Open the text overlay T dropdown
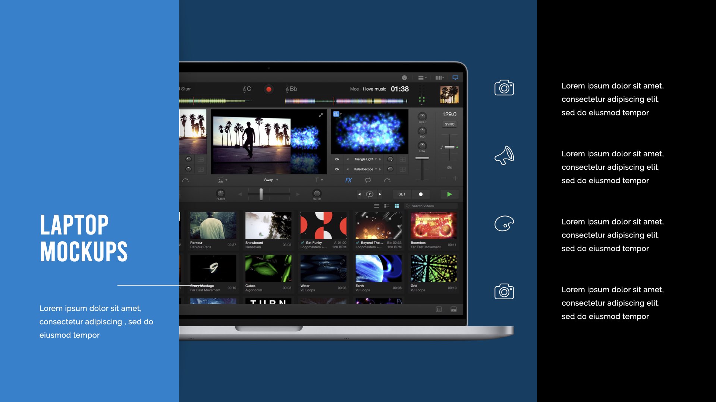 [318, 180]
